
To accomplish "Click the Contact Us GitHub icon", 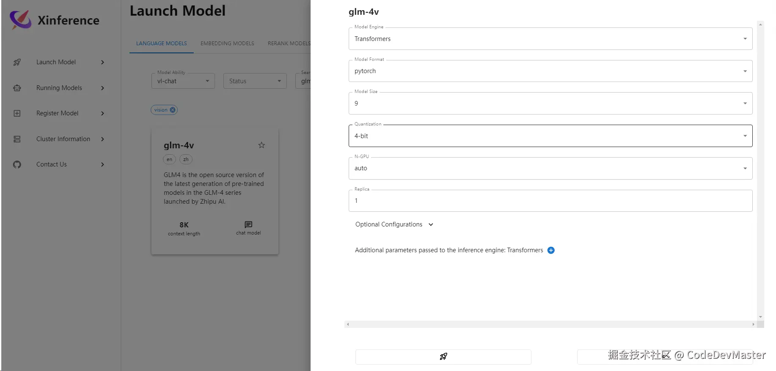I will [x=17, y=164].
